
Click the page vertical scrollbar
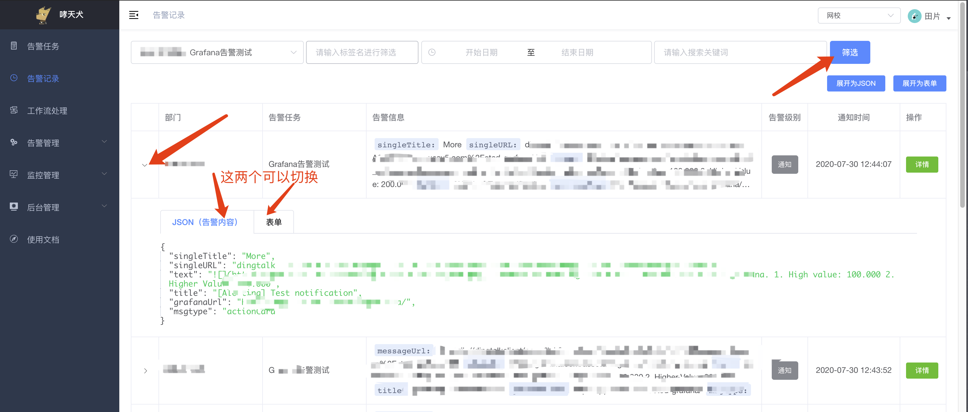962,105
